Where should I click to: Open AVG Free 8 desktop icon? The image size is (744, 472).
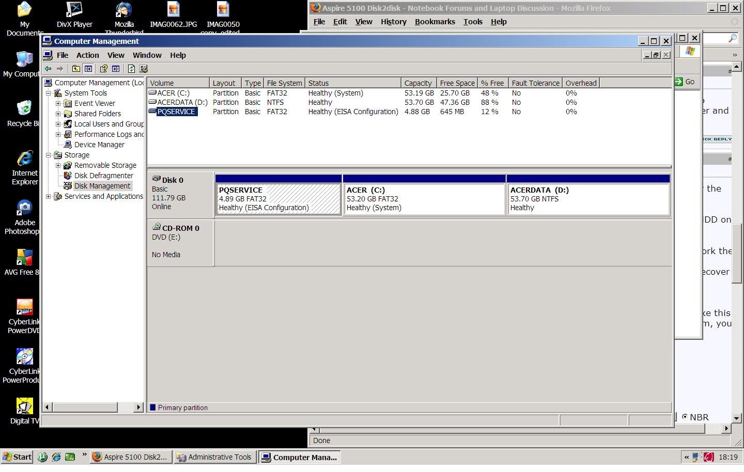pyautogui.click(x=22, y=263)
